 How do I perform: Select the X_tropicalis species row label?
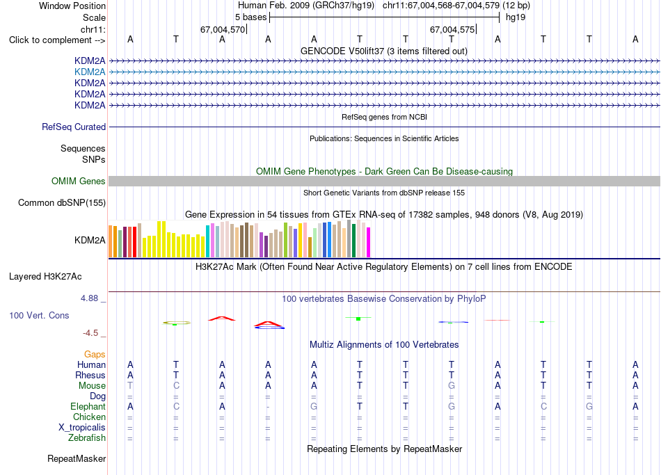(82, 428)
